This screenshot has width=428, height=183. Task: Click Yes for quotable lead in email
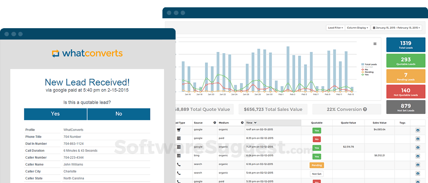click(x=55, y=114)
